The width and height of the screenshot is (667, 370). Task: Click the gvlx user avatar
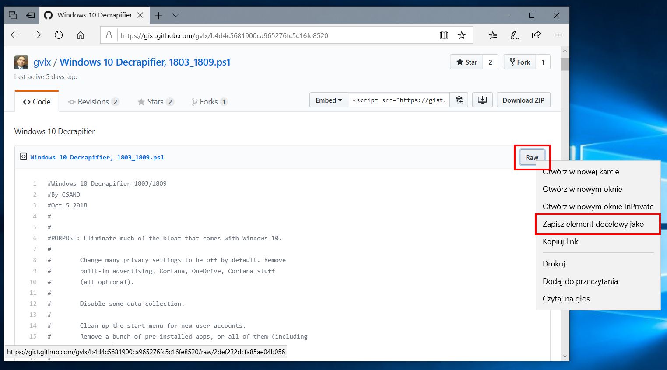[21, 62]
